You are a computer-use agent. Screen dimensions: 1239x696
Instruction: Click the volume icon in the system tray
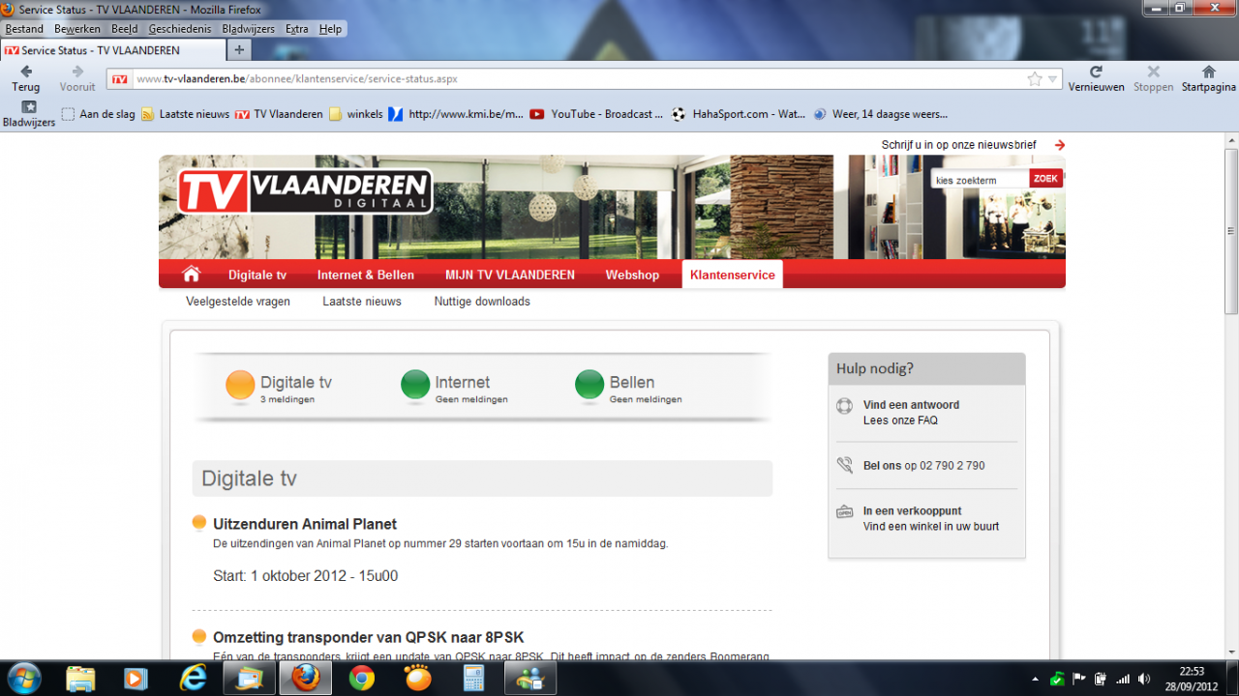[1144, 679]
